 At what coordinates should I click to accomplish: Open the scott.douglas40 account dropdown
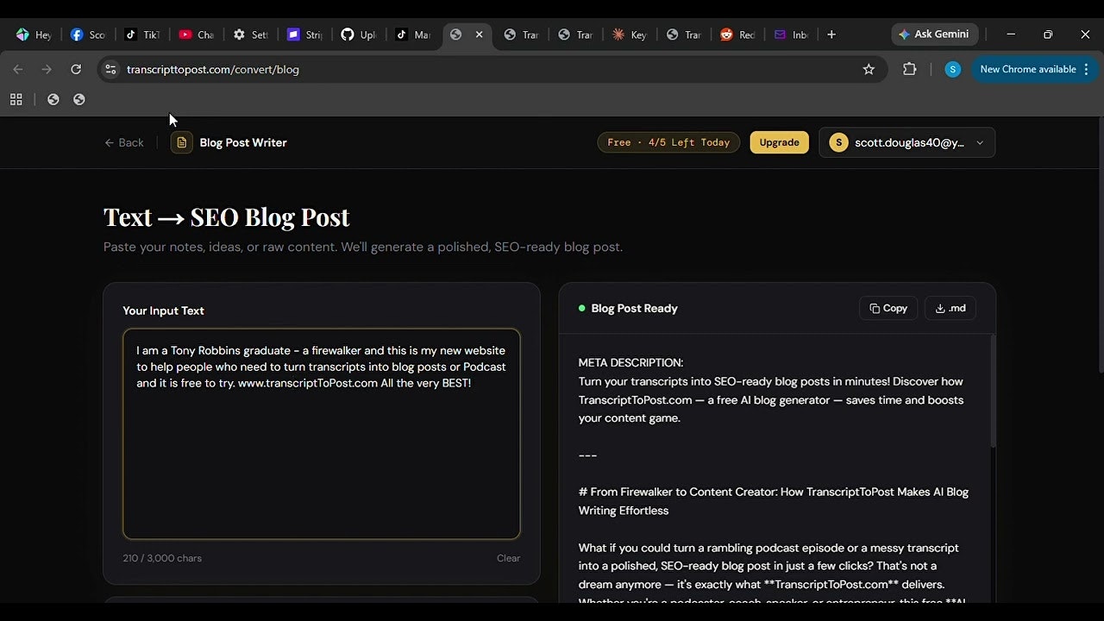(x=907, y=142)
